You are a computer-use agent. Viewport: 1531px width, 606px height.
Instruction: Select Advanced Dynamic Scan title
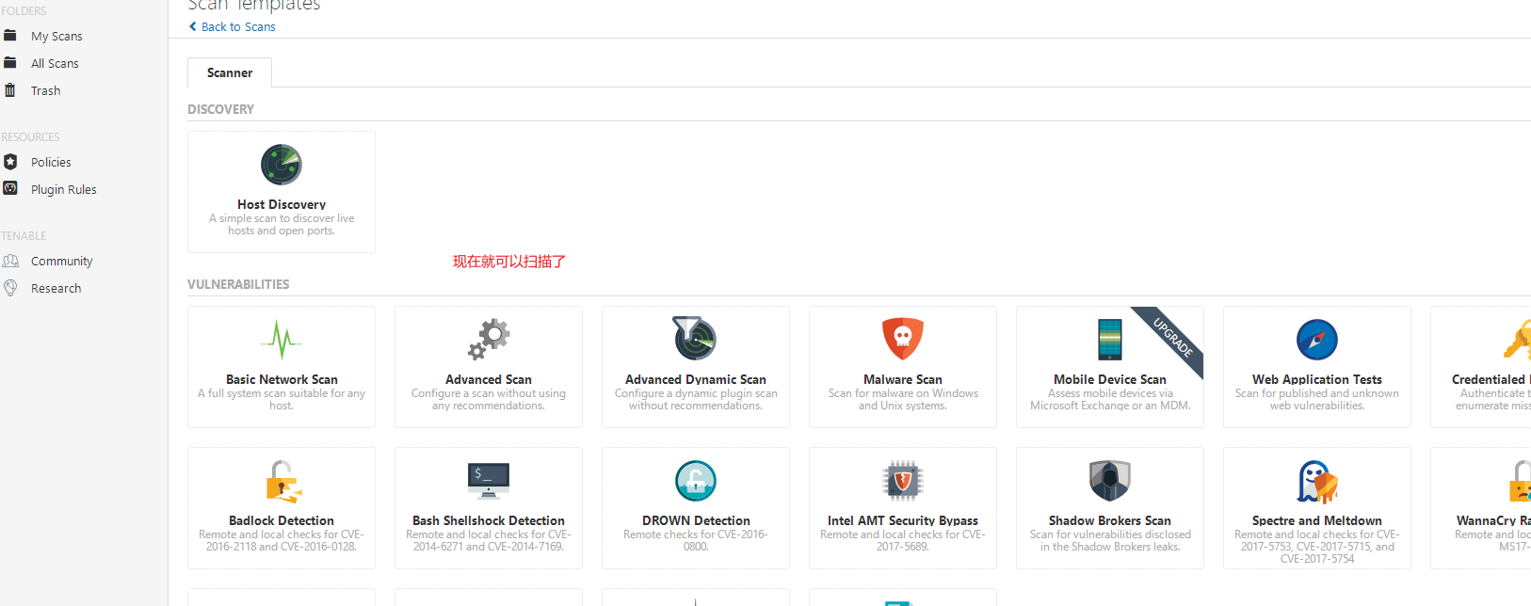point(696,379)
